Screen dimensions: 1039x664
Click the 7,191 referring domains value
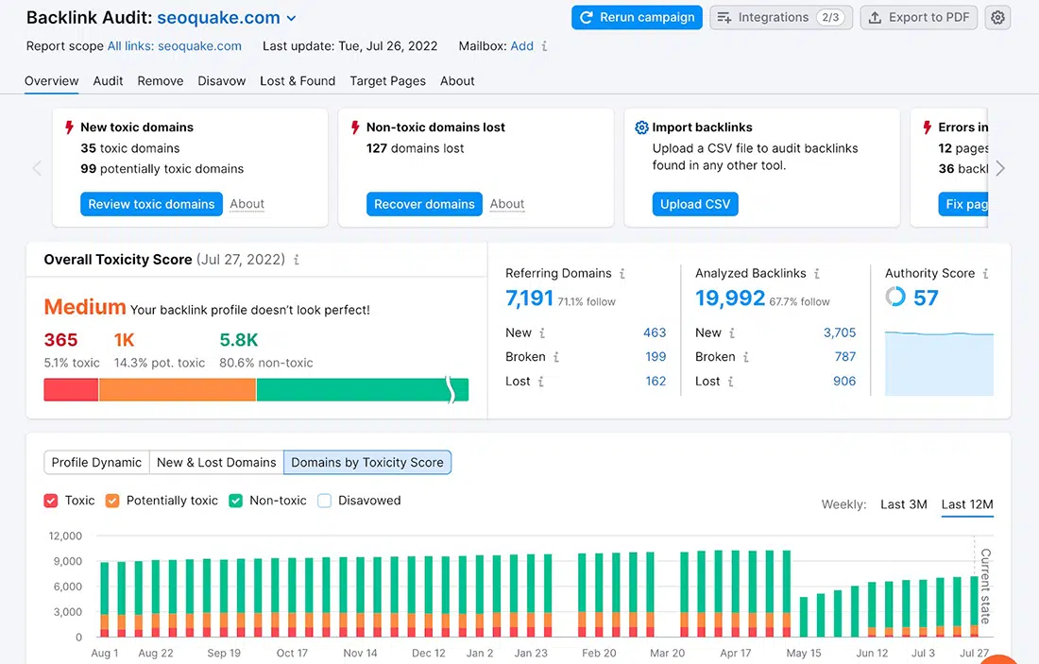[x=530, y=298]
